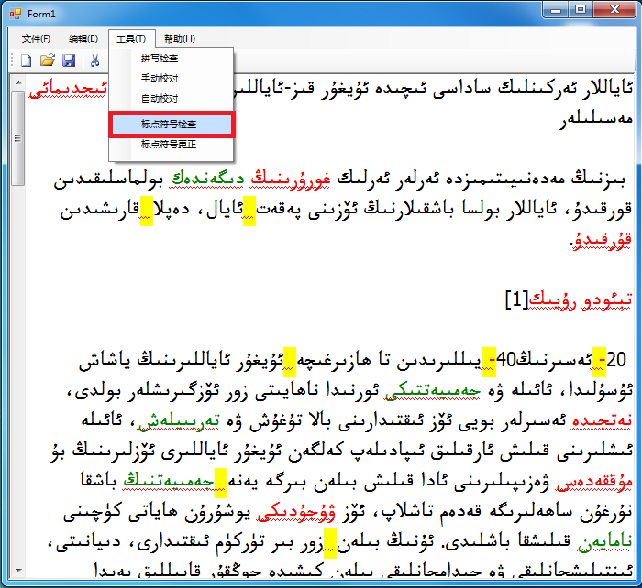Choose 标点符号检查 menu entry

(x=172, y=124)
